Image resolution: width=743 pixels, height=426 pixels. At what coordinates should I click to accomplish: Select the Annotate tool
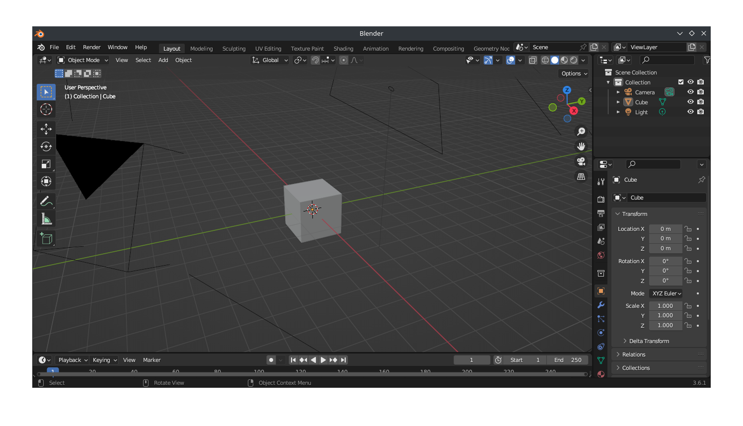(46, 201)
